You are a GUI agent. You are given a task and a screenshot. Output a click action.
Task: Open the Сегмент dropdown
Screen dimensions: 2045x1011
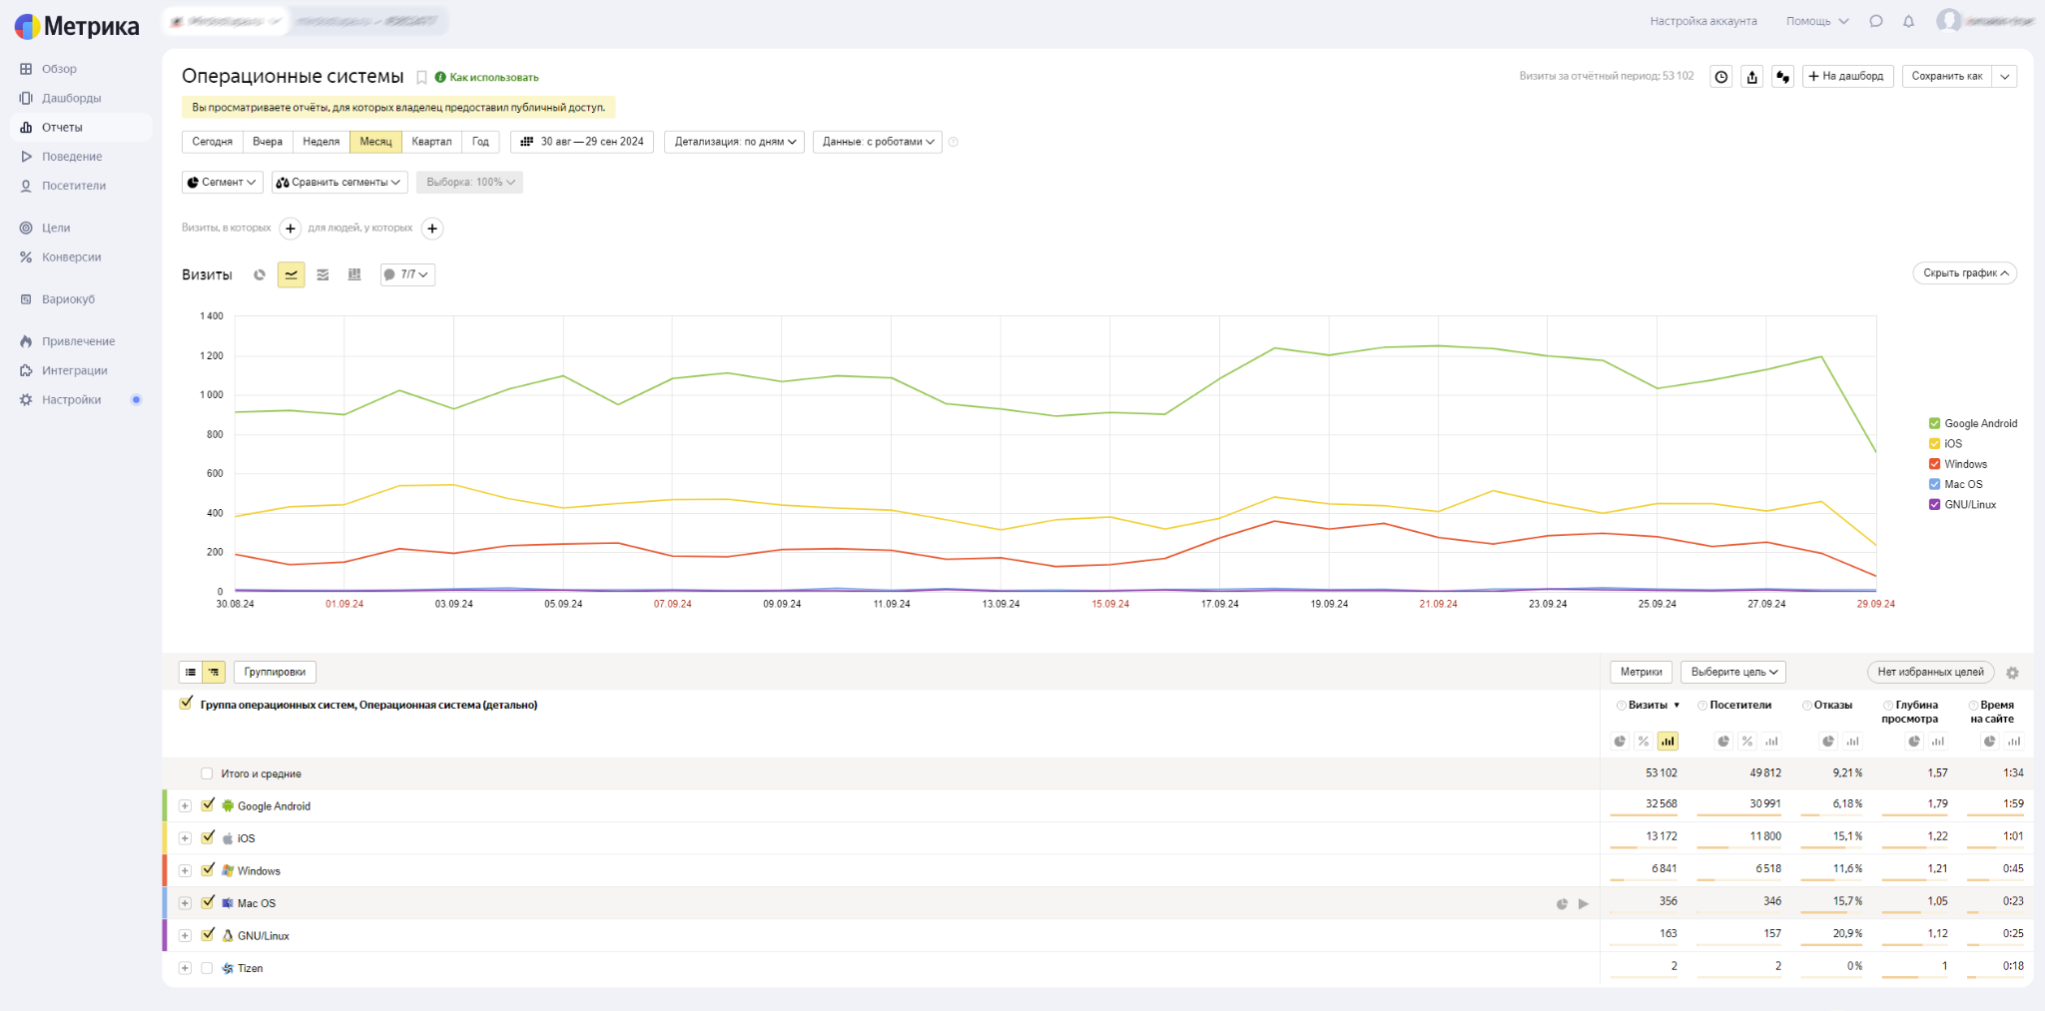(x=223, y=183)
